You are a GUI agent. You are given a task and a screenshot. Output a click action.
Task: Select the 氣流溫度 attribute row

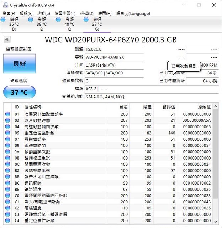click(107, 189)
